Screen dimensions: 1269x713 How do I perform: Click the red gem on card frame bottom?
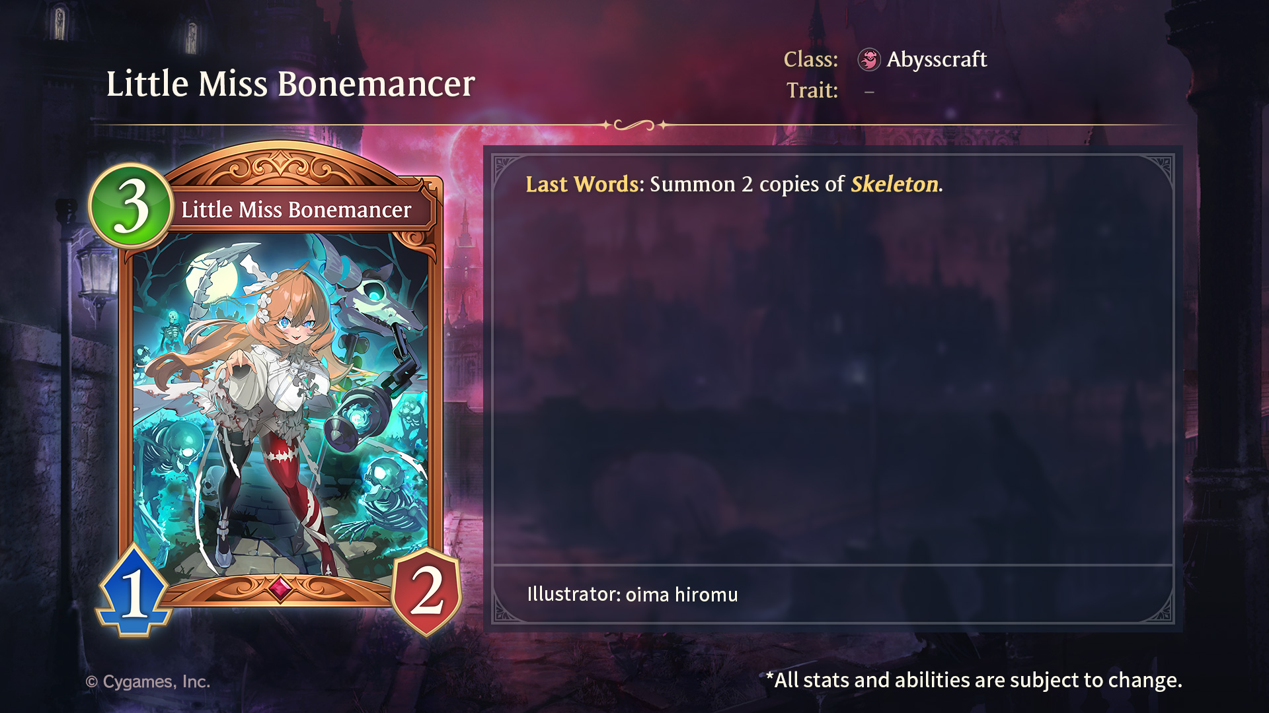[280, 588]
